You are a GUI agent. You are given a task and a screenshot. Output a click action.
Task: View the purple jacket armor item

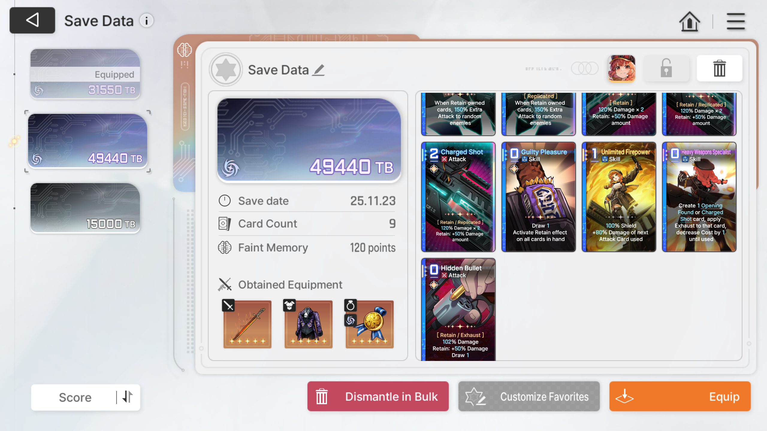pyautogui.click(x=308, y=324)
